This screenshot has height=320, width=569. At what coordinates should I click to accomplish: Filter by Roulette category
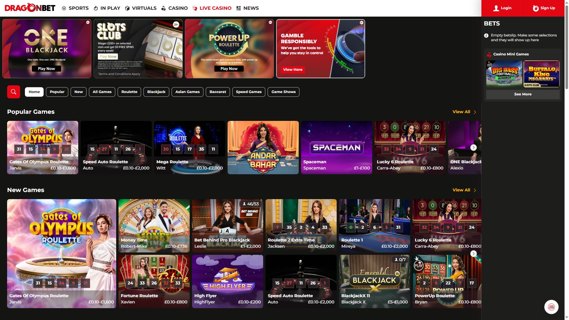pos(129,92)
